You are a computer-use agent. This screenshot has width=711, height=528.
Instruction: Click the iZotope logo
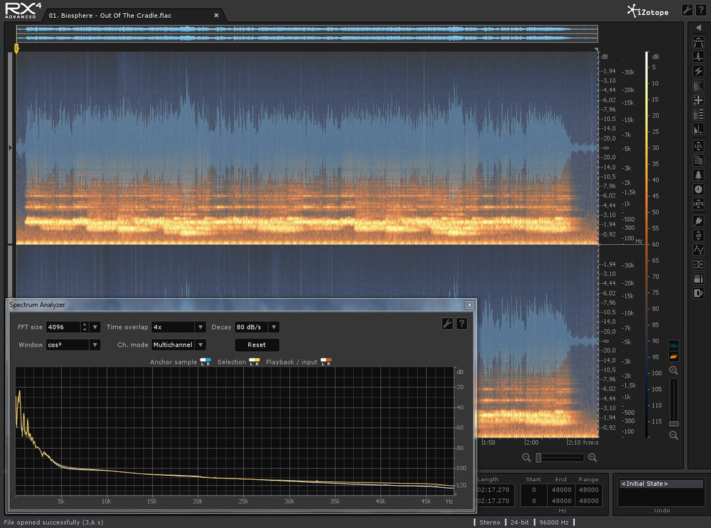[648, 11]
